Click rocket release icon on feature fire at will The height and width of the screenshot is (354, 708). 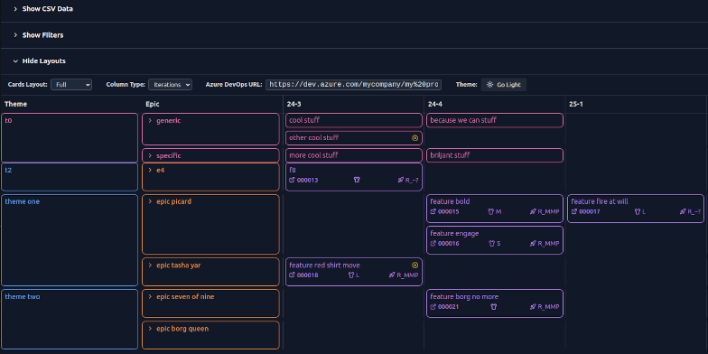(683, 211)
